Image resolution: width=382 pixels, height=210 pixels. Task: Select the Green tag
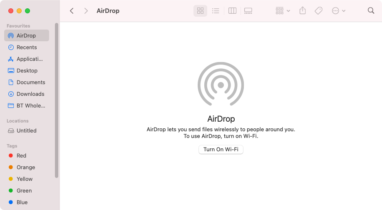point(27,191)
